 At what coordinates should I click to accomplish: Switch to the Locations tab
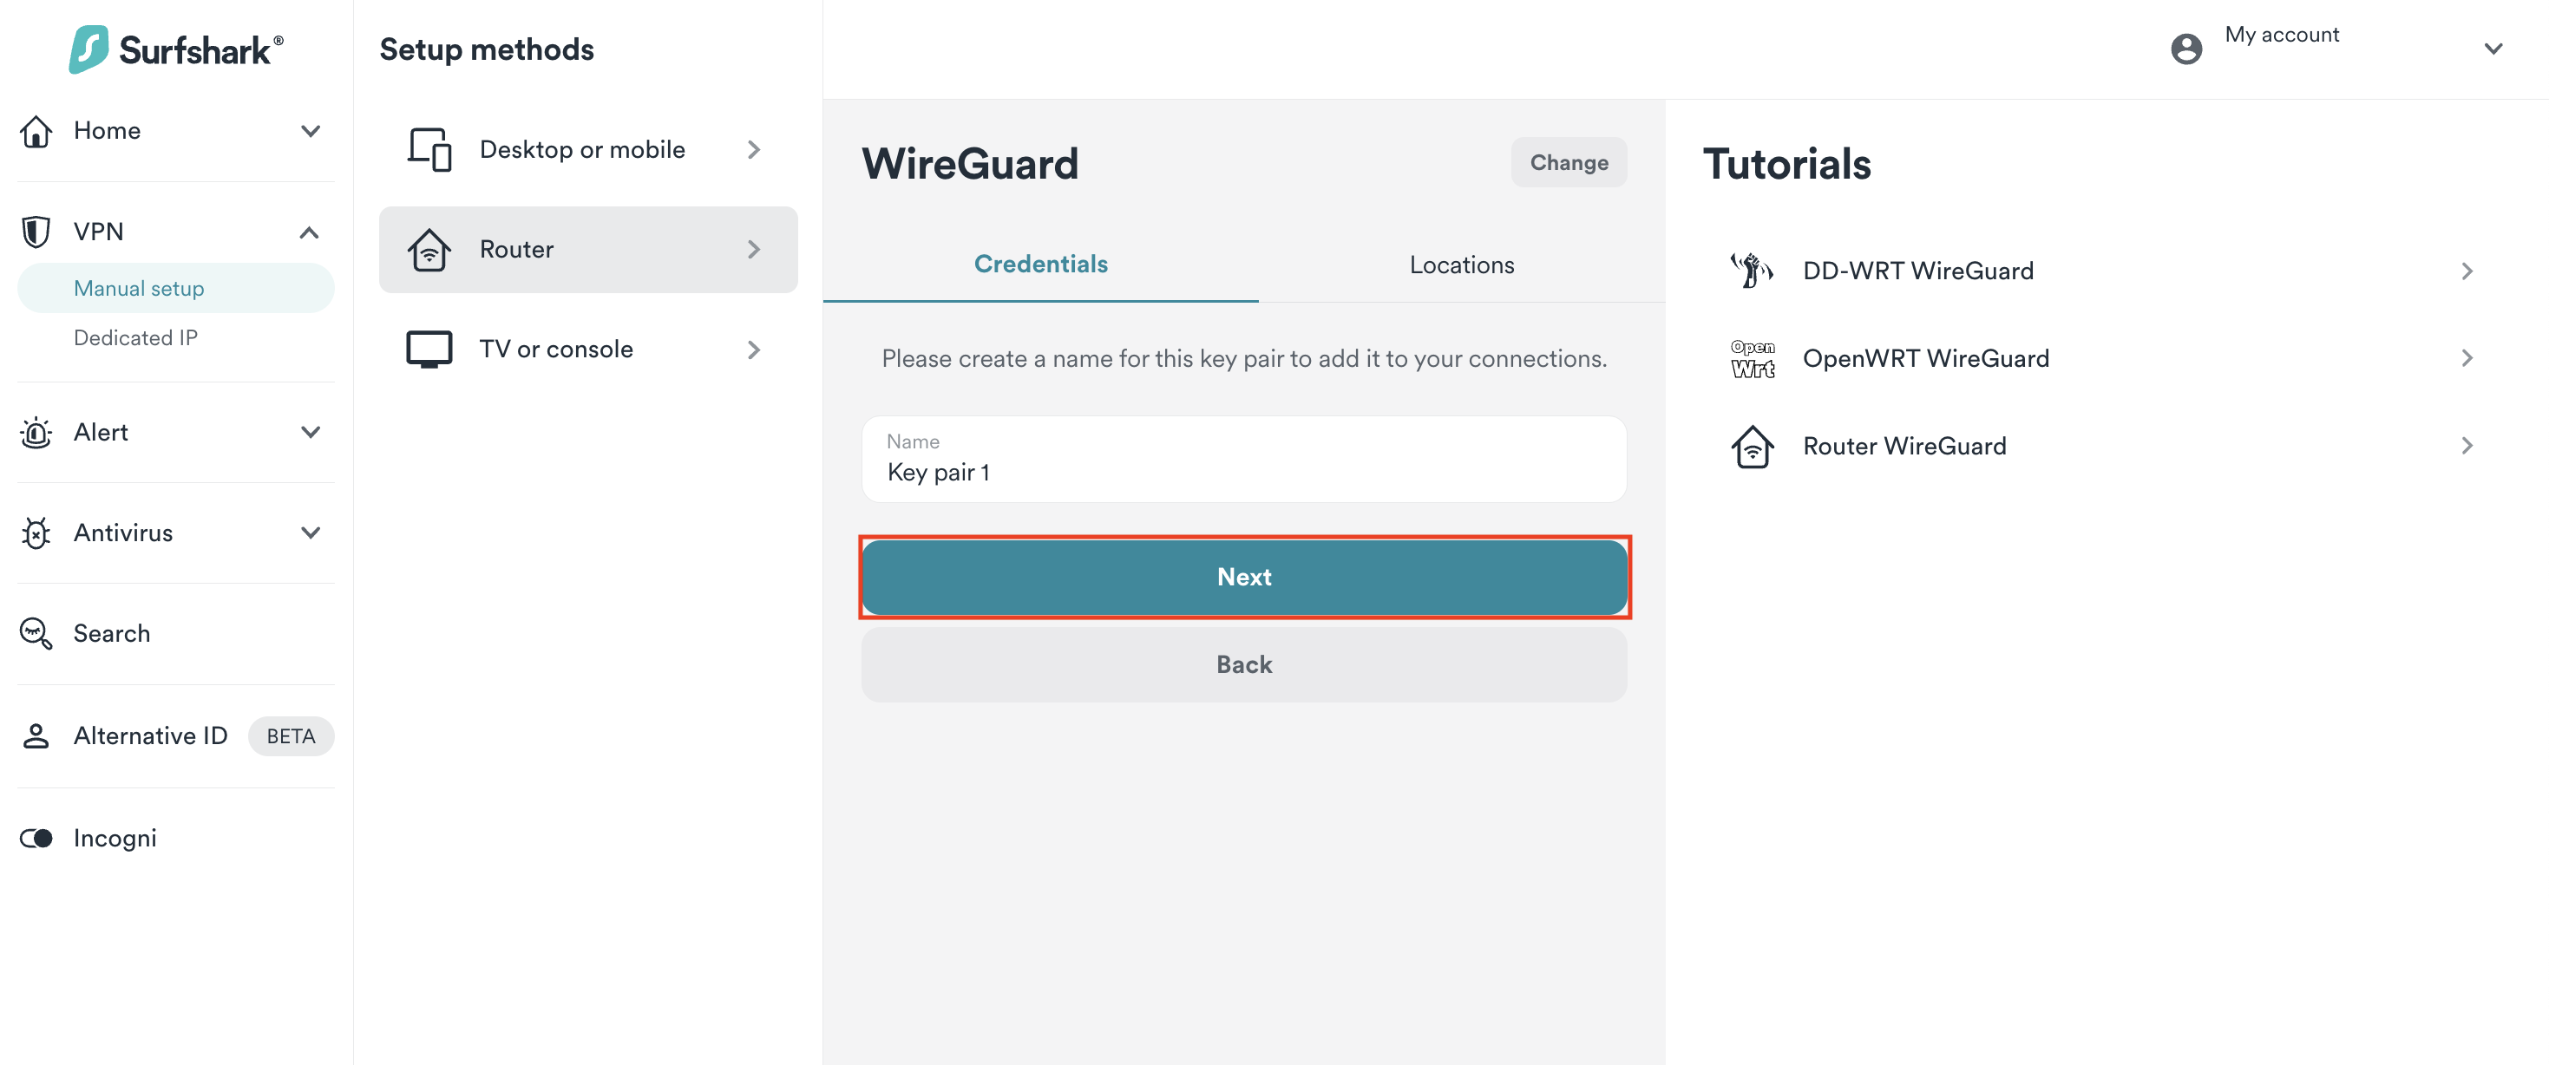pos(1460,265)
